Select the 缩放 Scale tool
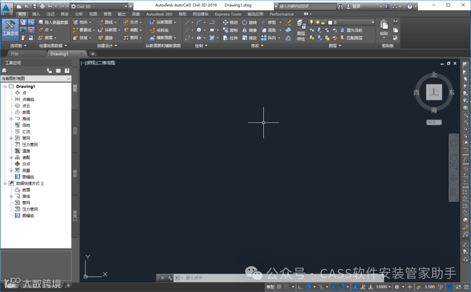Viewport: 471px width, 292px height. point(249,38)
